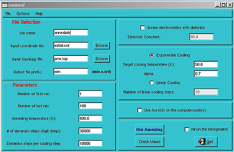The width and height of the screenshot is (234, 152).
Task: Click the 'Alpha:' label
Action: (149, 74)
